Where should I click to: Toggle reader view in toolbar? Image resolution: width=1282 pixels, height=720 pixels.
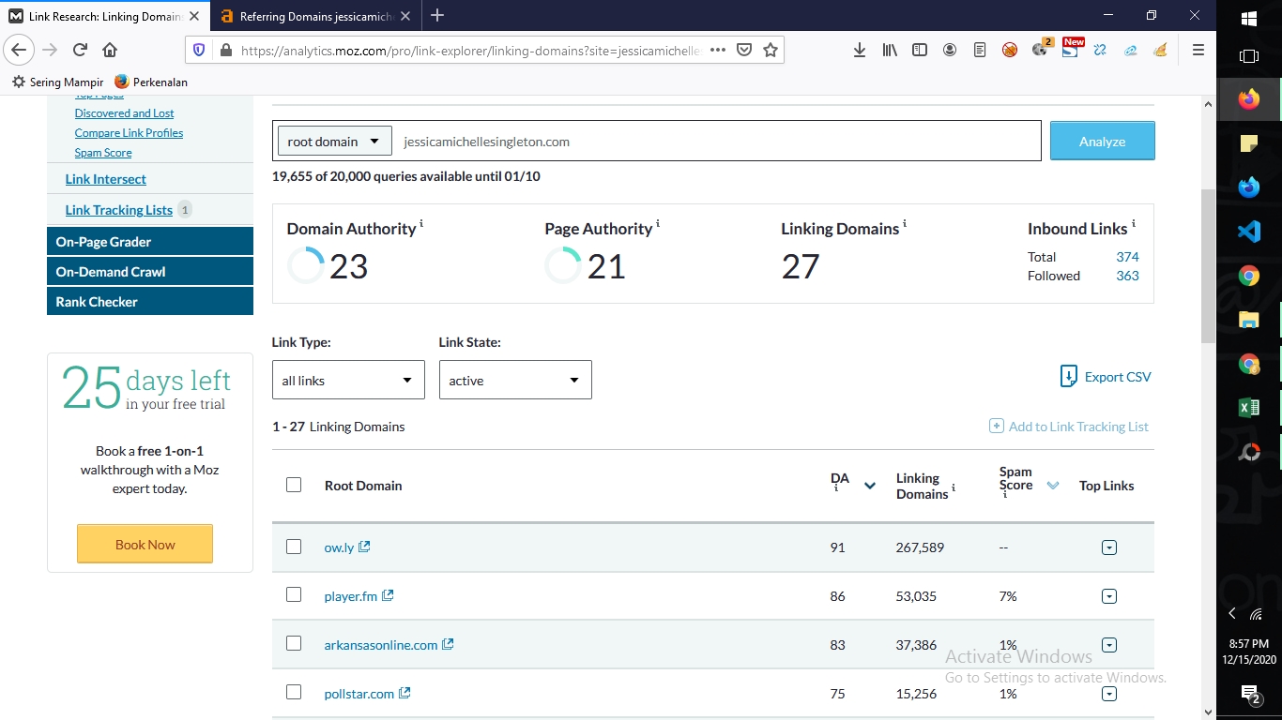click(x=980, y=50)
